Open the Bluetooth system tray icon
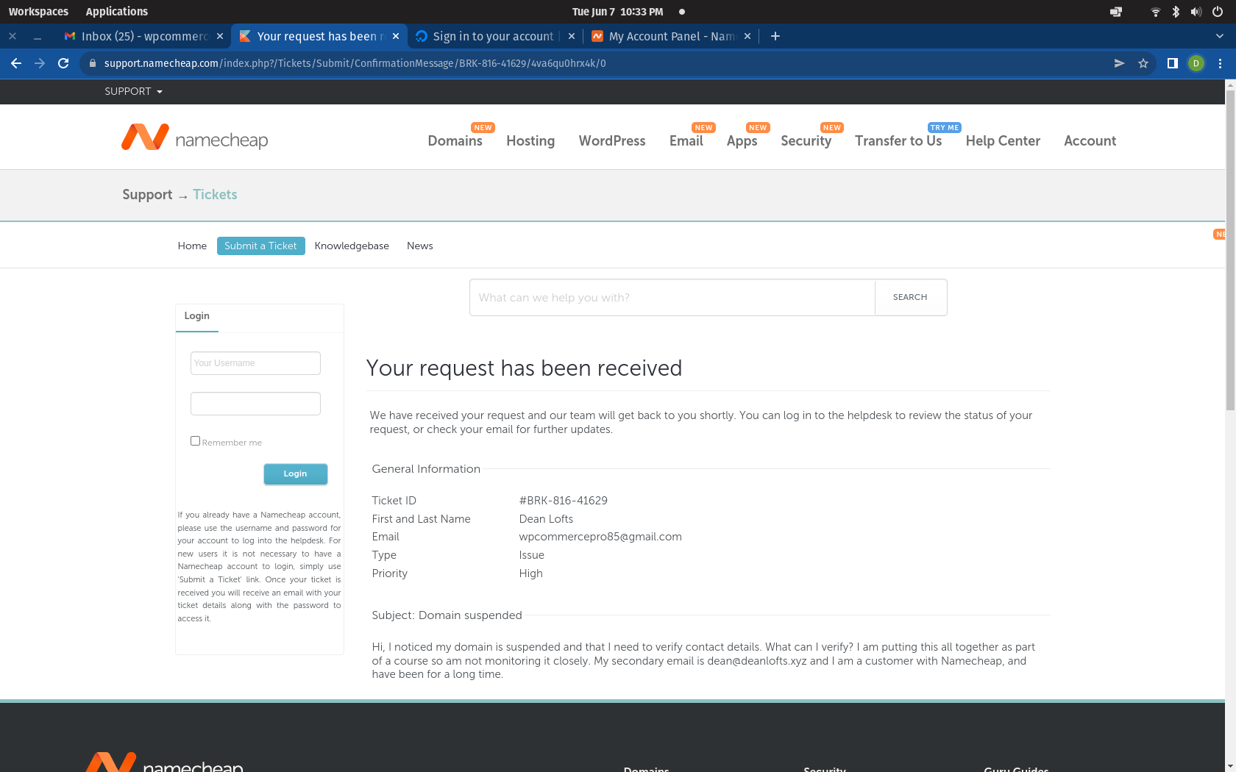The width and height of the screenshot is (1236, 772). [x=1176, y=12]
